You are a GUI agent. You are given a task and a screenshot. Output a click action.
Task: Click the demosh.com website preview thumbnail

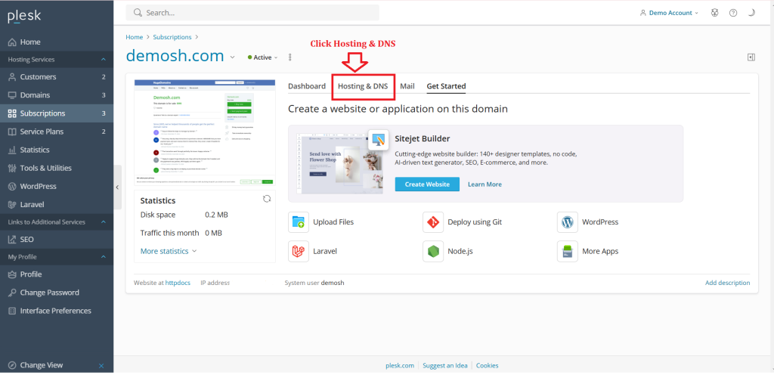coord(205,132)
